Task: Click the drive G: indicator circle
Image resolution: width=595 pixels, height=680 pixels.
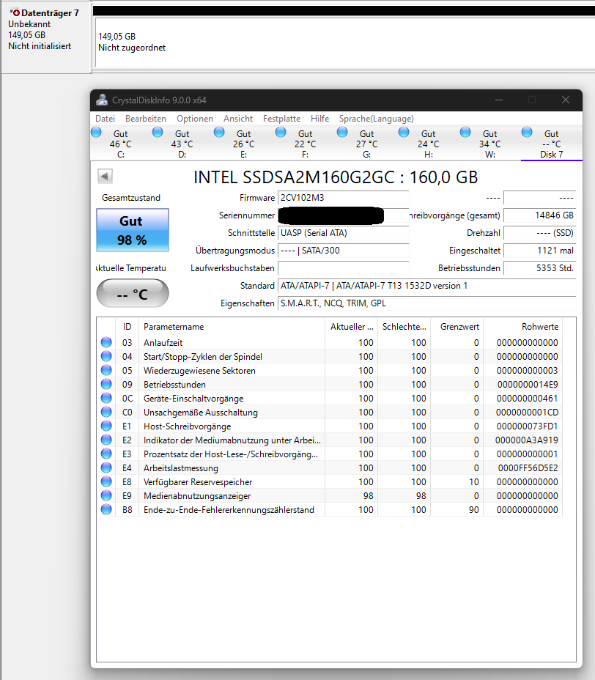Action: 342,131
